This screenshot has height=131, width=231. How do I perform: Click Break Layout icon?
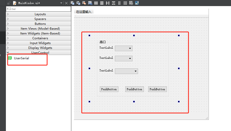(x=131, y=3)
